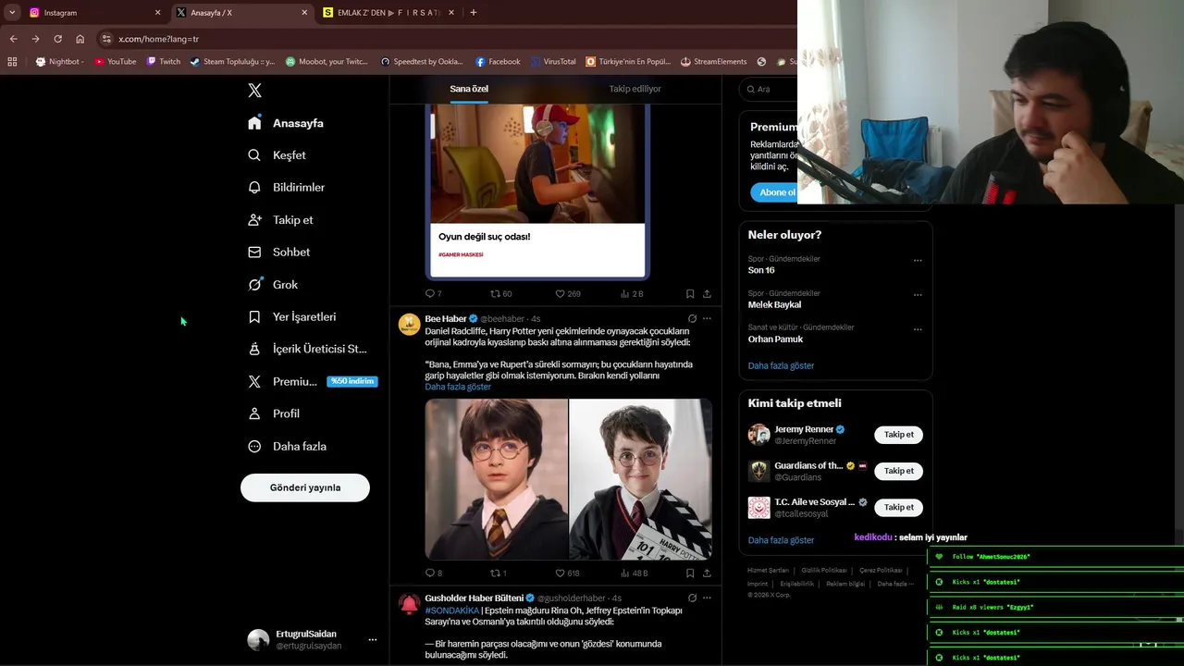Close the Anasayfa / X browser tab

tap(304, 13)
